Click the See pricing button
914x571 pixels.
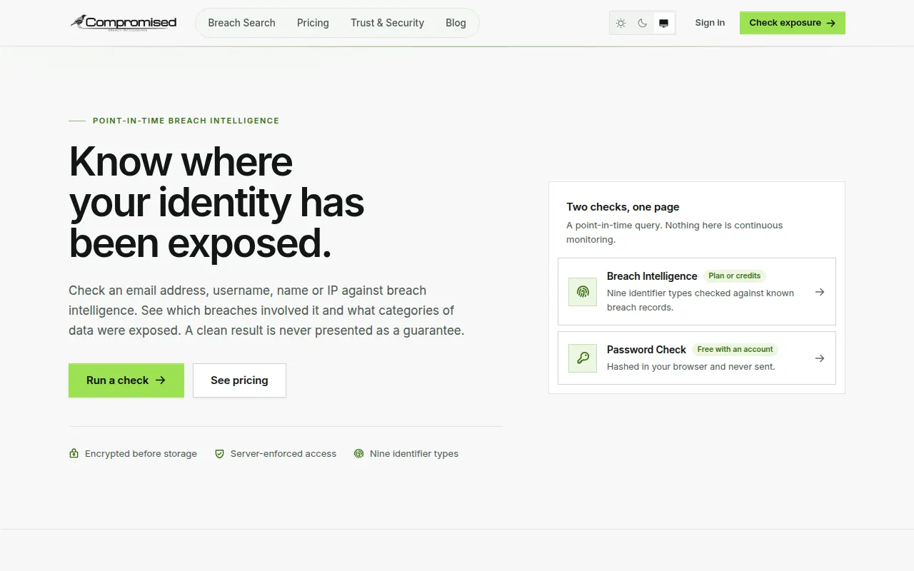click(x=239, y=380)
